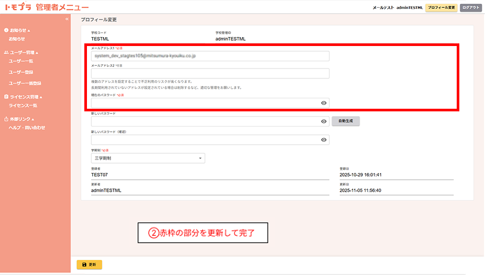This screenshot has width=485, height=275.
Task: Click the info icon beside お知らせ heading
Action: 6,31
